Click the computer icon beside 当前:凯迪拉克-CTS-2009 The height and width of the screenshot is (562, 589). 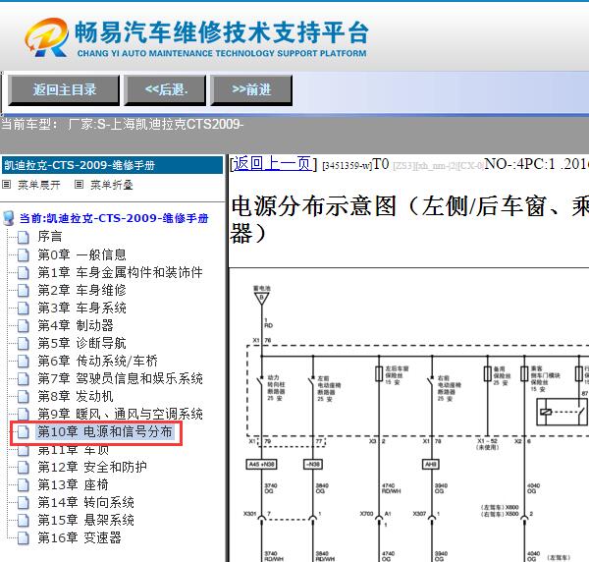click(8, 218)
